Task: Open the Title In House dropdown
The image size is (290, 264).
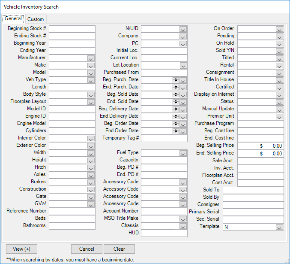Action: pyautogui.click(x=279, y=80)
